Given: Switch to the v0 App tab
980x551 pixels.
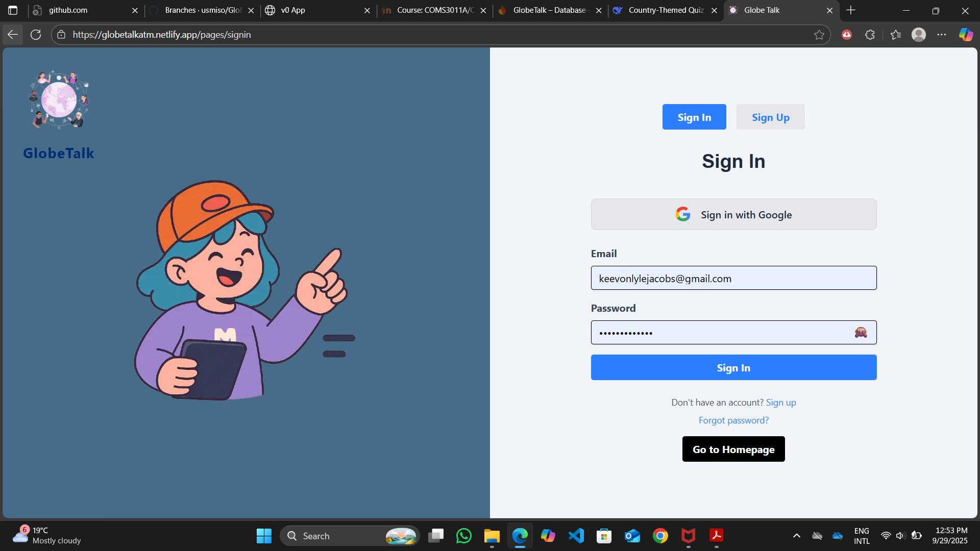Looking at the screenshot, I should pyautogui.click(x=293, y=10).
